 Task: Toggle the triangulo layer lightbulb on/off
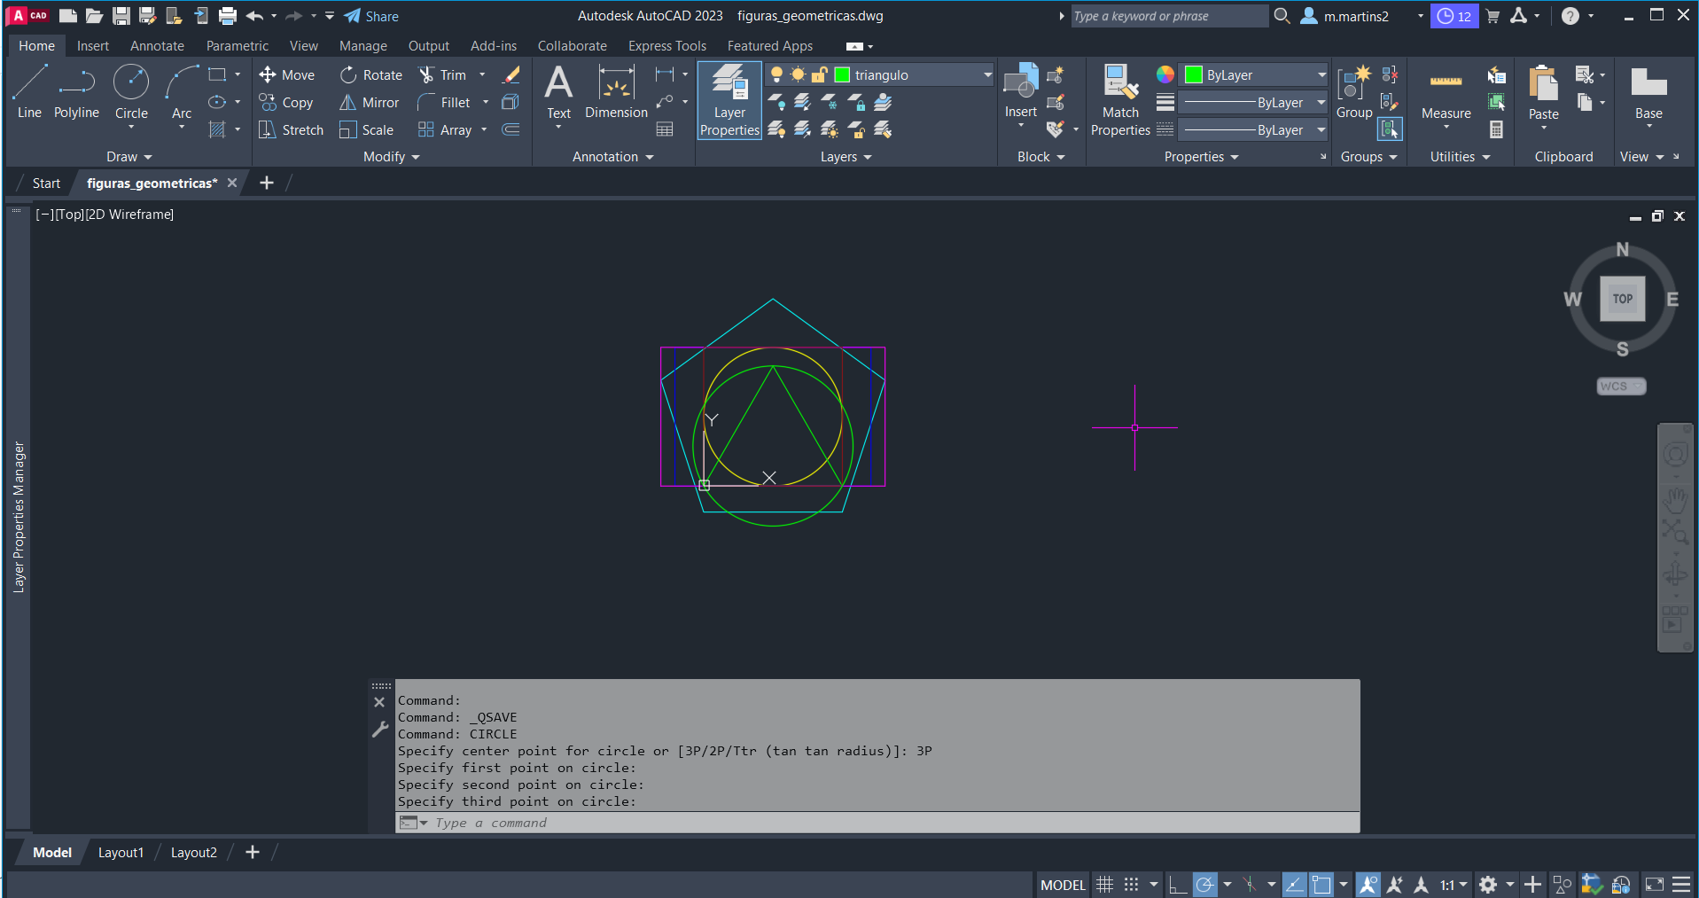pyautogui.click(x=776, y=75)
